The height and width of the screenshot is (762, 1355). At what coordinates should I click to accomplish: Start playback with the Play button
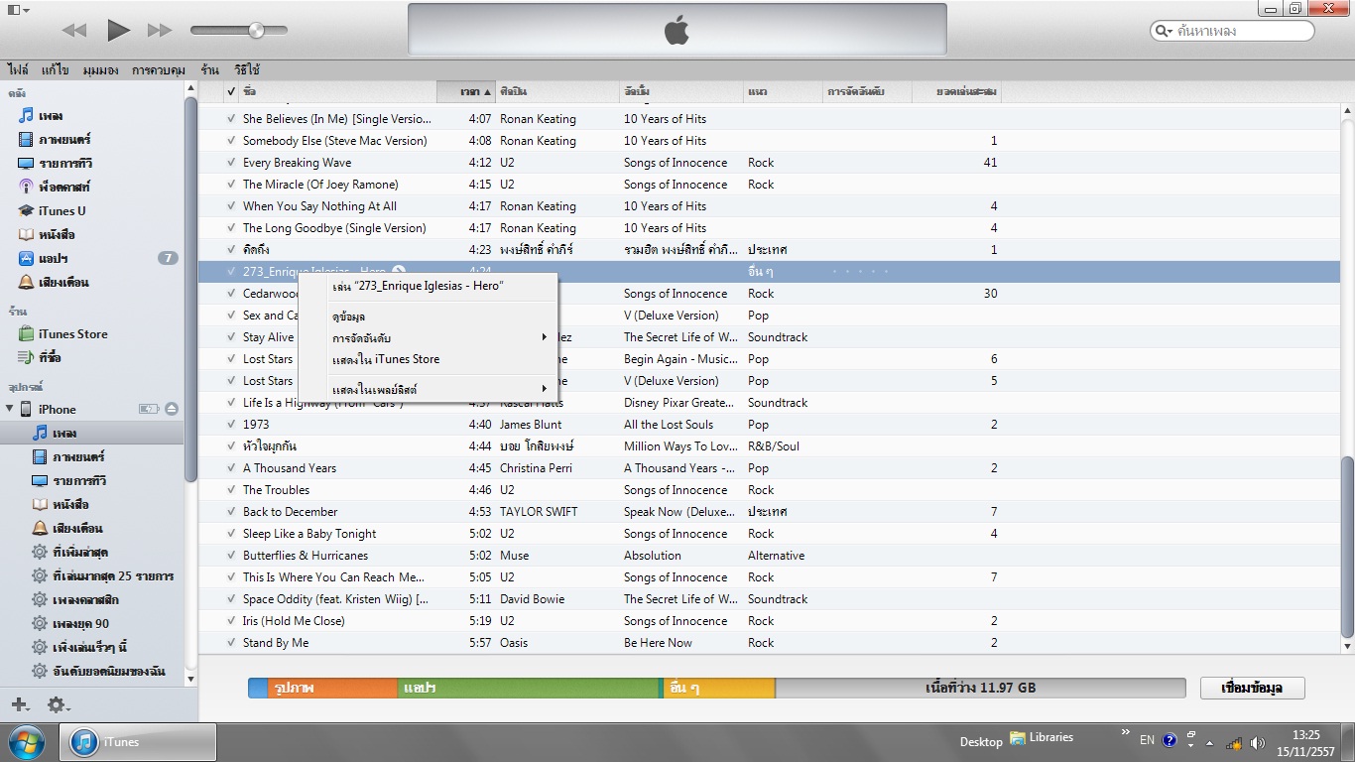click(x=118, y=30)
